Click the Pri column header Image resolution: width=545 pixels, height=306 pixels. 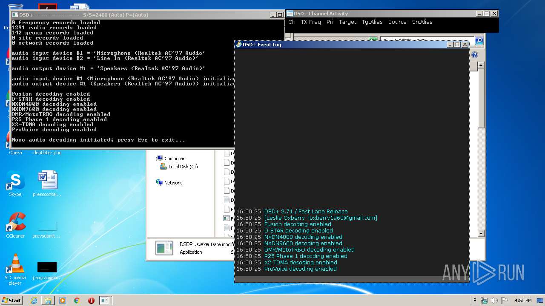330,22
